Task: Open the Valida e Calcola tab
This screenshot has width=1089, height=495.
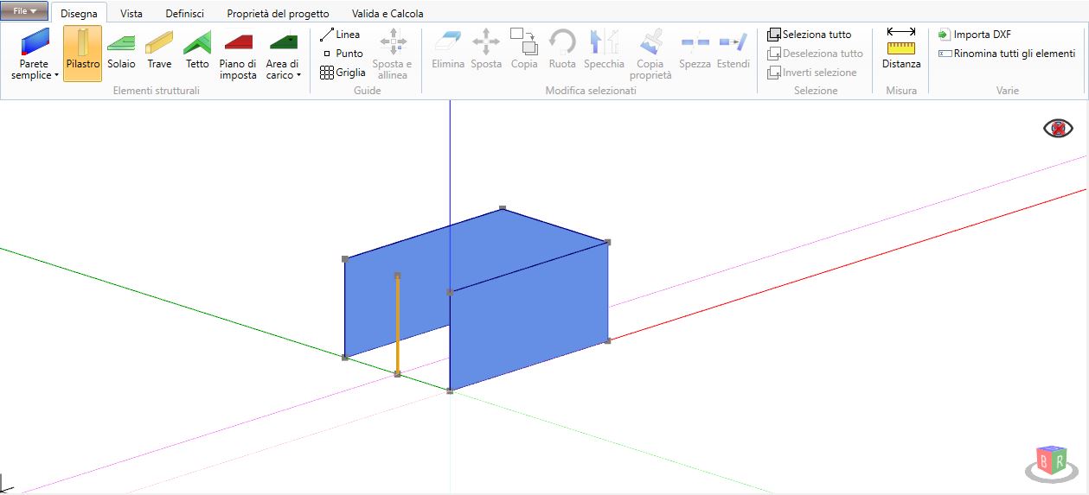Action: (388, 13)
